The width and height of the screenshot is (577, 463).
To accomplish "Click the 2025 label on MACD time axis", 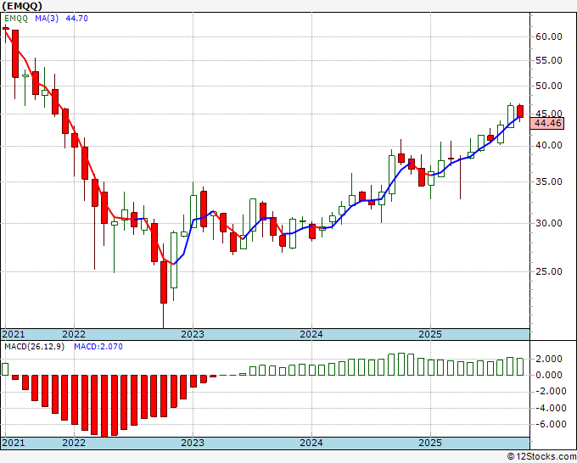I will coord(430,443).
